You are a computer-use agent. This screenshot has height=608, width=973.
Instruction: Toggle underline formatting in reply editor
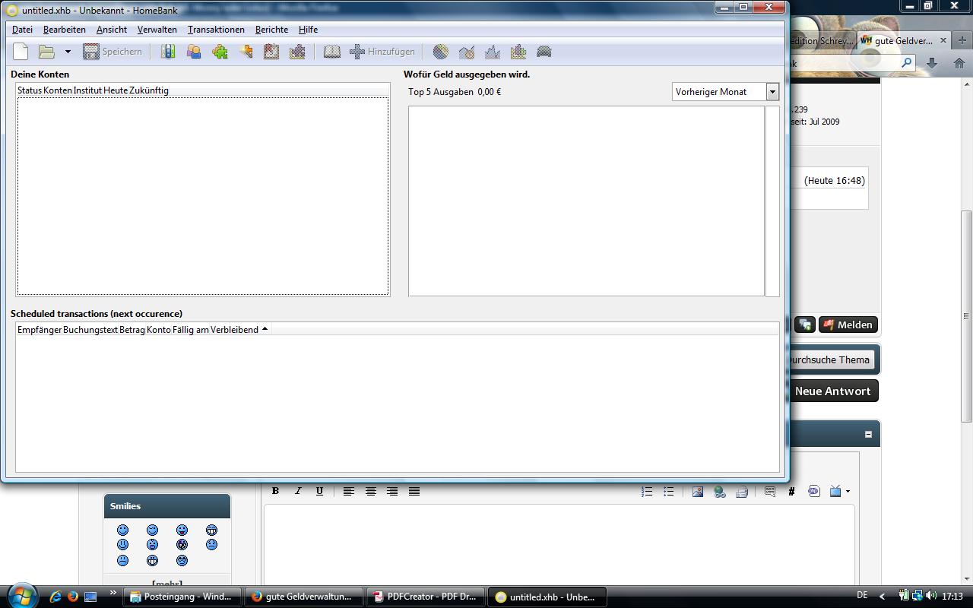(319, 491)
